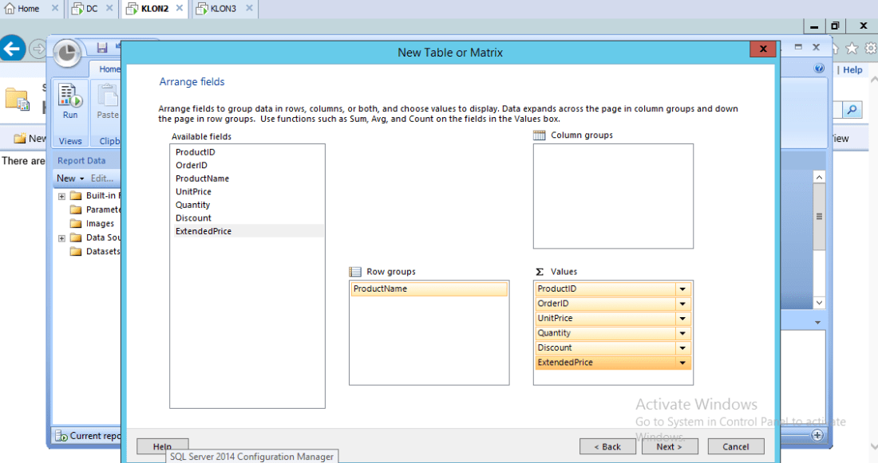The image size is (878, 463).
Task: Open the Quantity value dropdown arrow
Action: click(682, 333)
